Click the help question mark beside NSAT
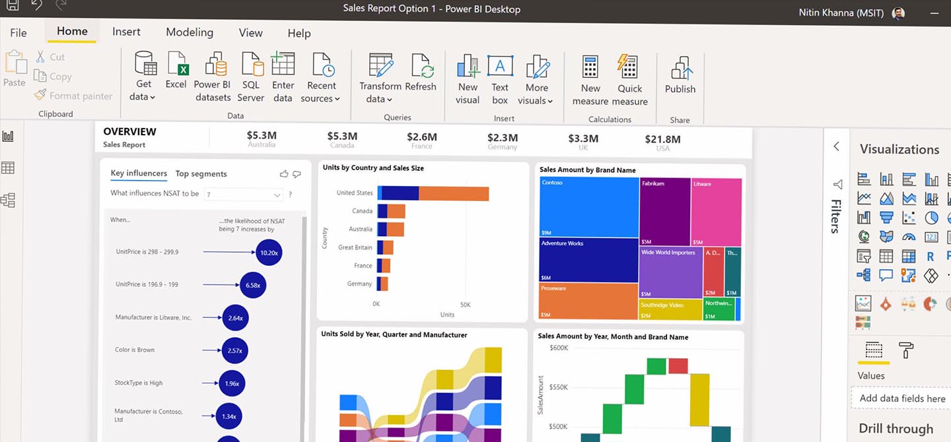This screenshot has height=442, width=951. click(291, 195)
